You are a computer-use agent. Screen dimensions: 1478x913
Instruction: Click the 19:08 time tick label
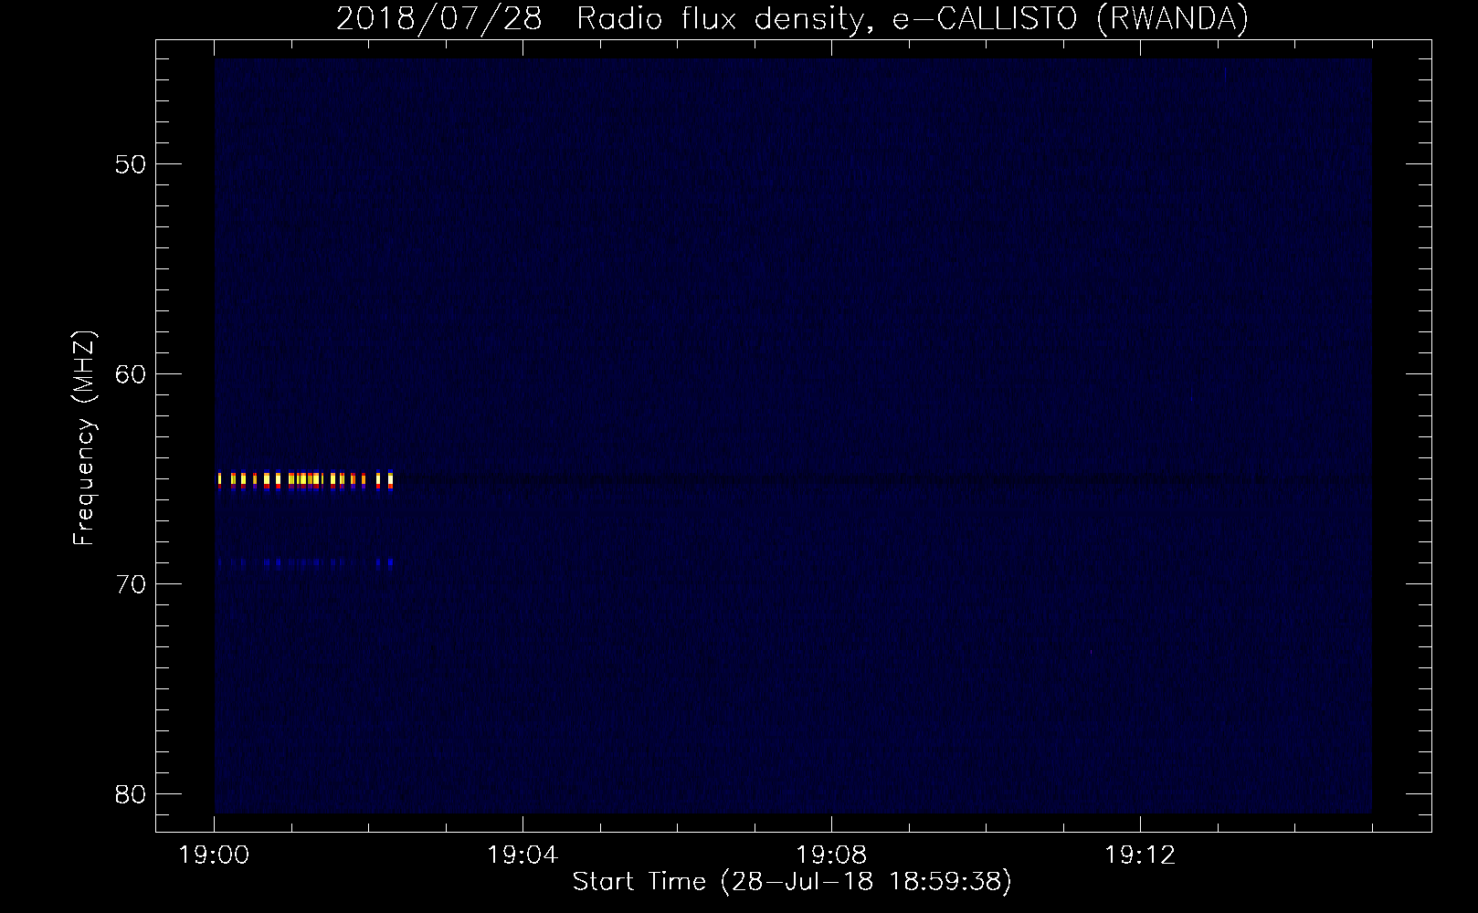[x=831, y=855]
